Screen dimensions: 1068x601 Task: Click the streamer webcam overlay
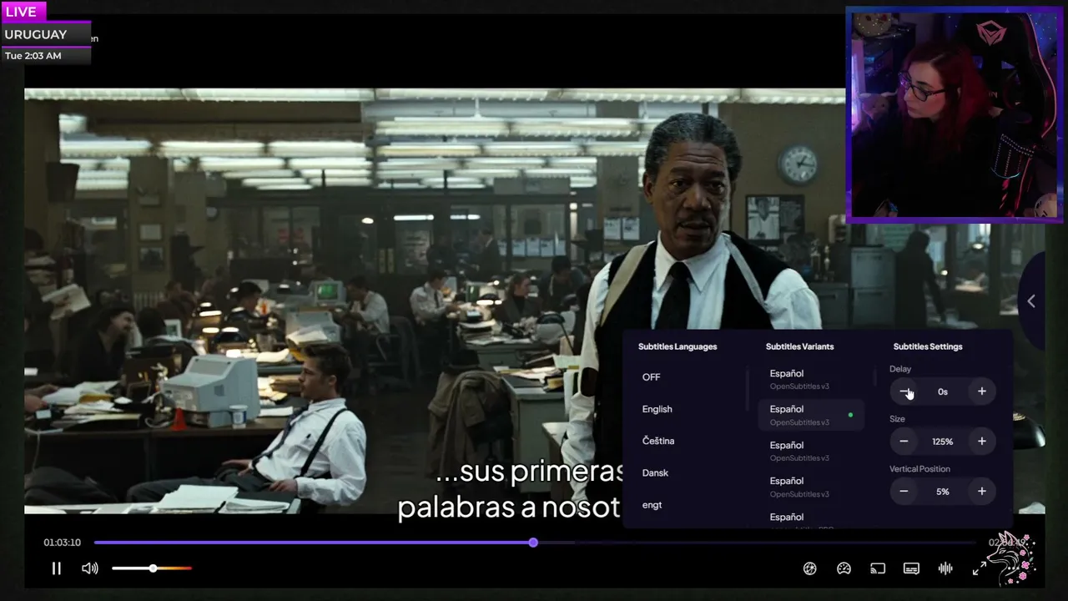955,115
